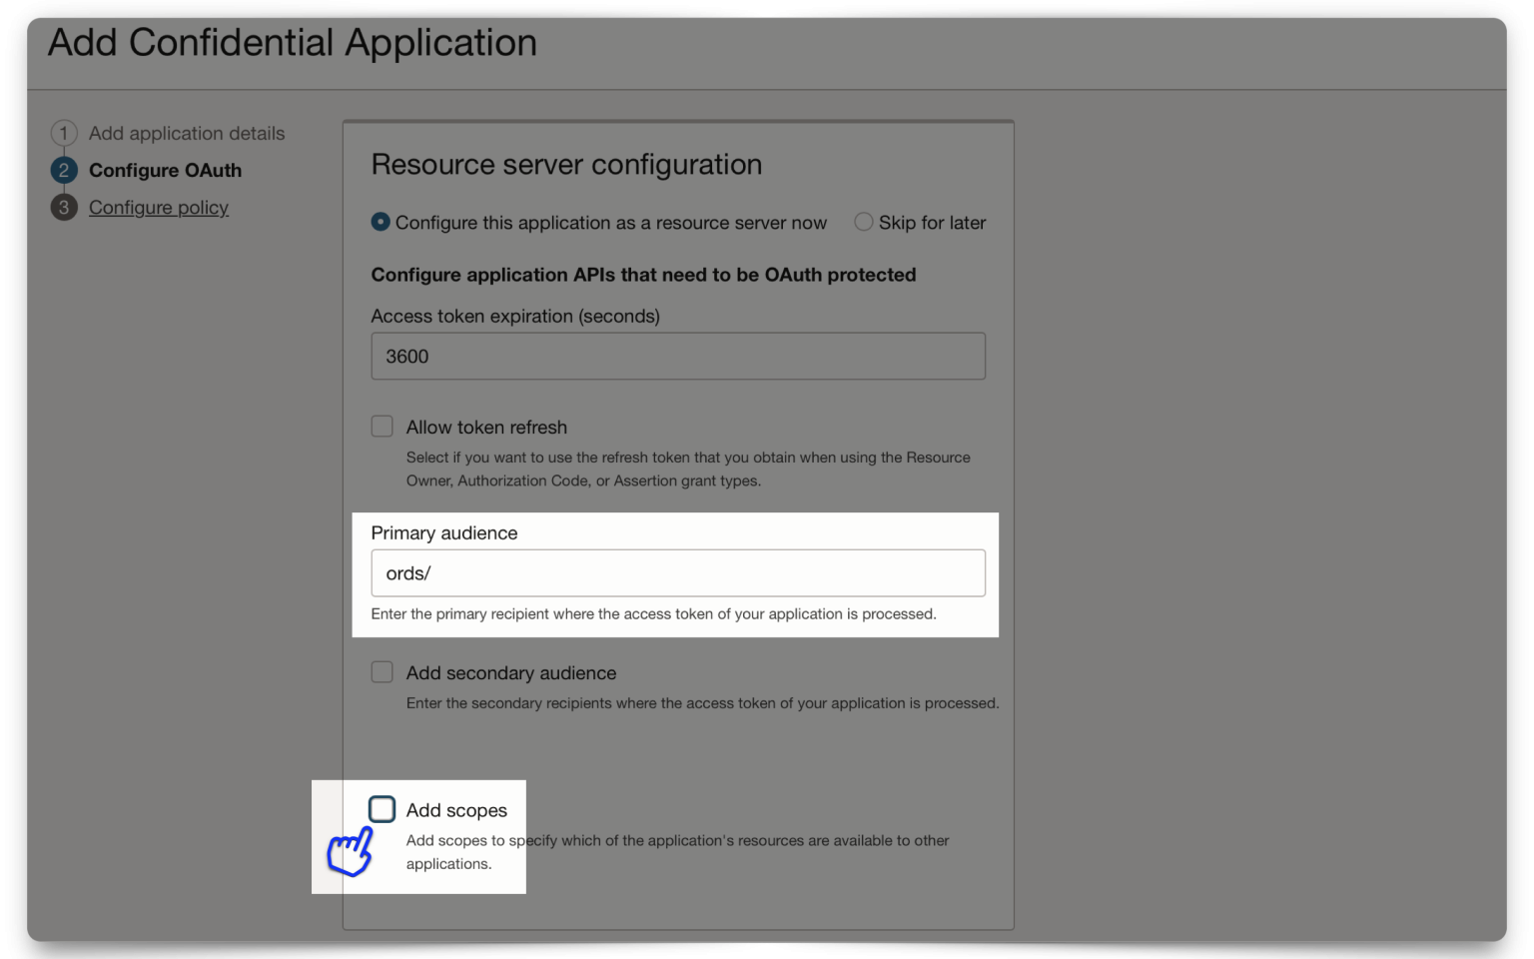Click the Primary audience field label
The height and width of the screenshot is (959, 1534).
pos(443,532)
